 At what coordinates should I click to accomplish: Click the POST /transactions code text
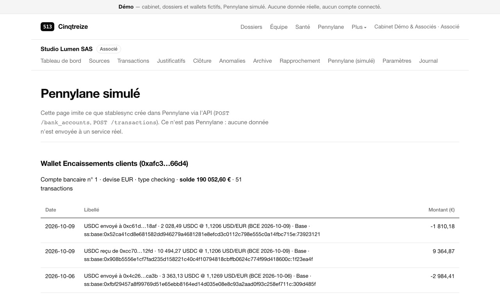125,122
